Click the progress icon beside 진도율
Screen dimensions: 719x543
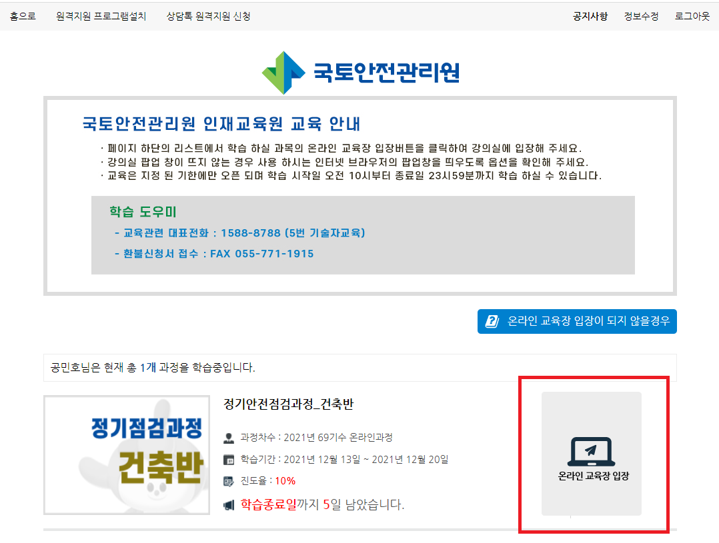click(x=228, y=481)
